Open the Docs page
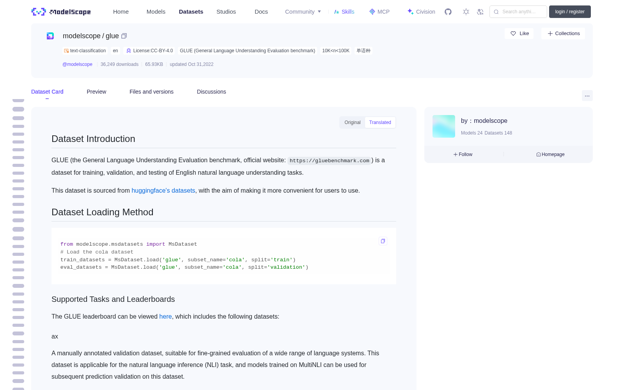The height and width of the screenshot is (390, 624). 261,12
